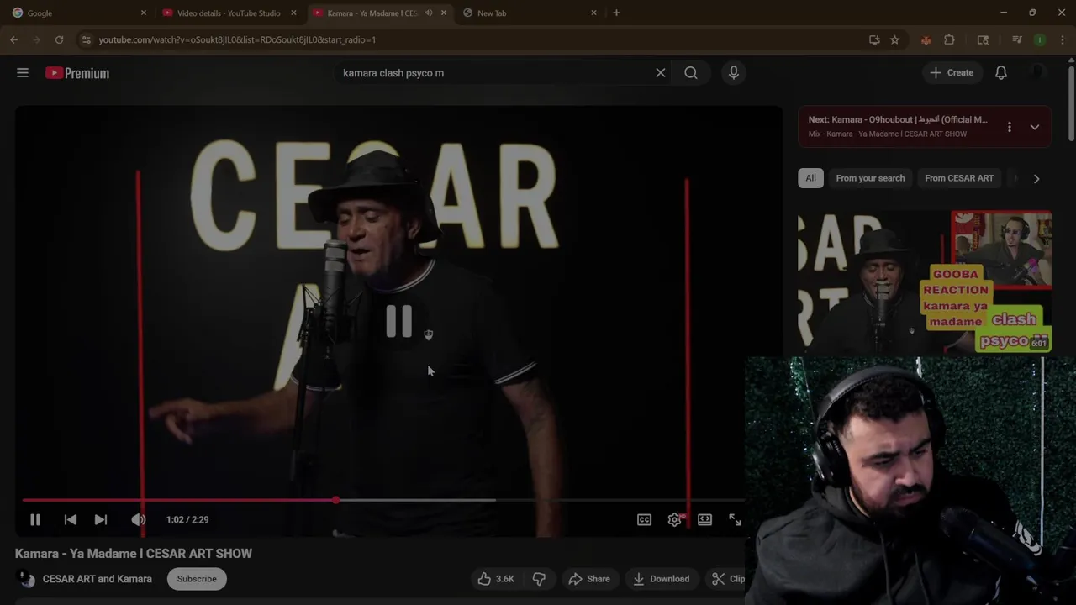Close the YouTube Studio browser tab
Screen dimensions: 1076x605
click(293, 13)
